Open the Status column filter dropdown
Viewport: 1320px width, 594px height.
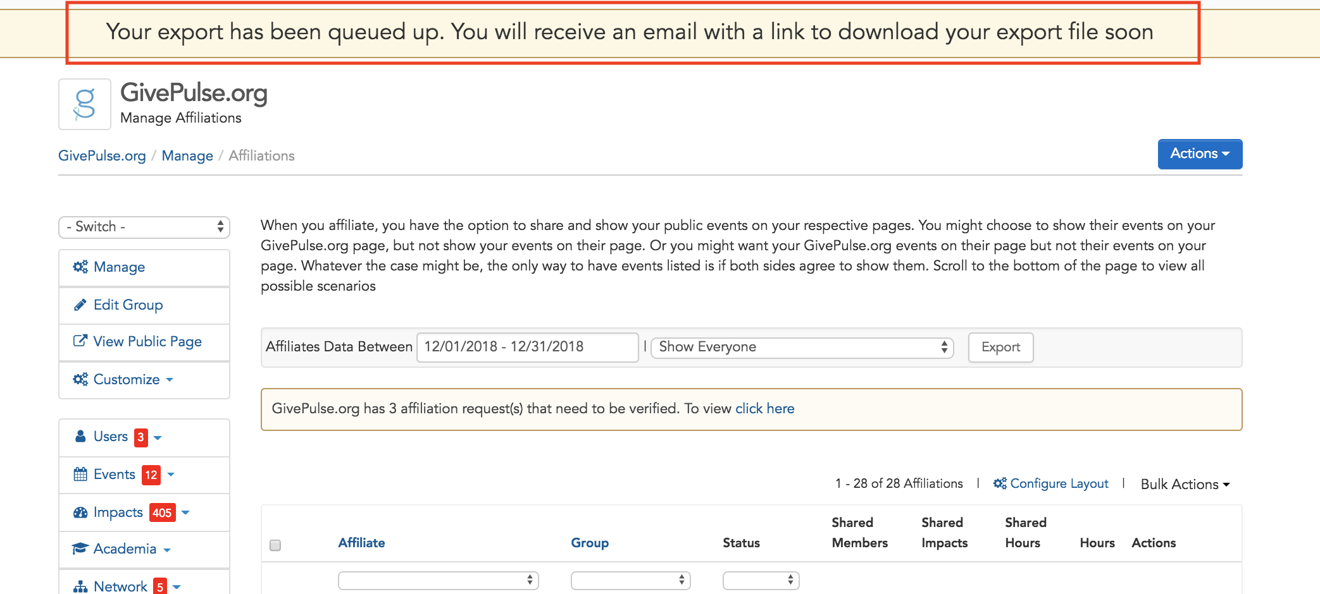click(x=761, y=581)
